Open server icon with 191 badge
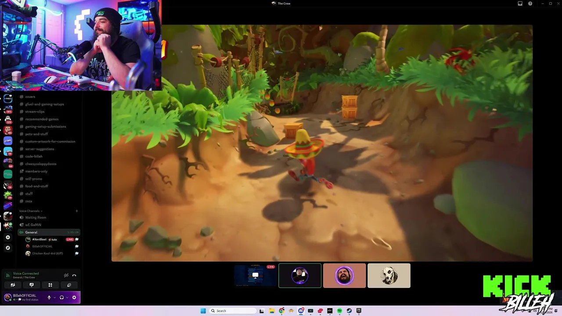The width and height of the screenshot is (562, 316). tap(7, 109)
